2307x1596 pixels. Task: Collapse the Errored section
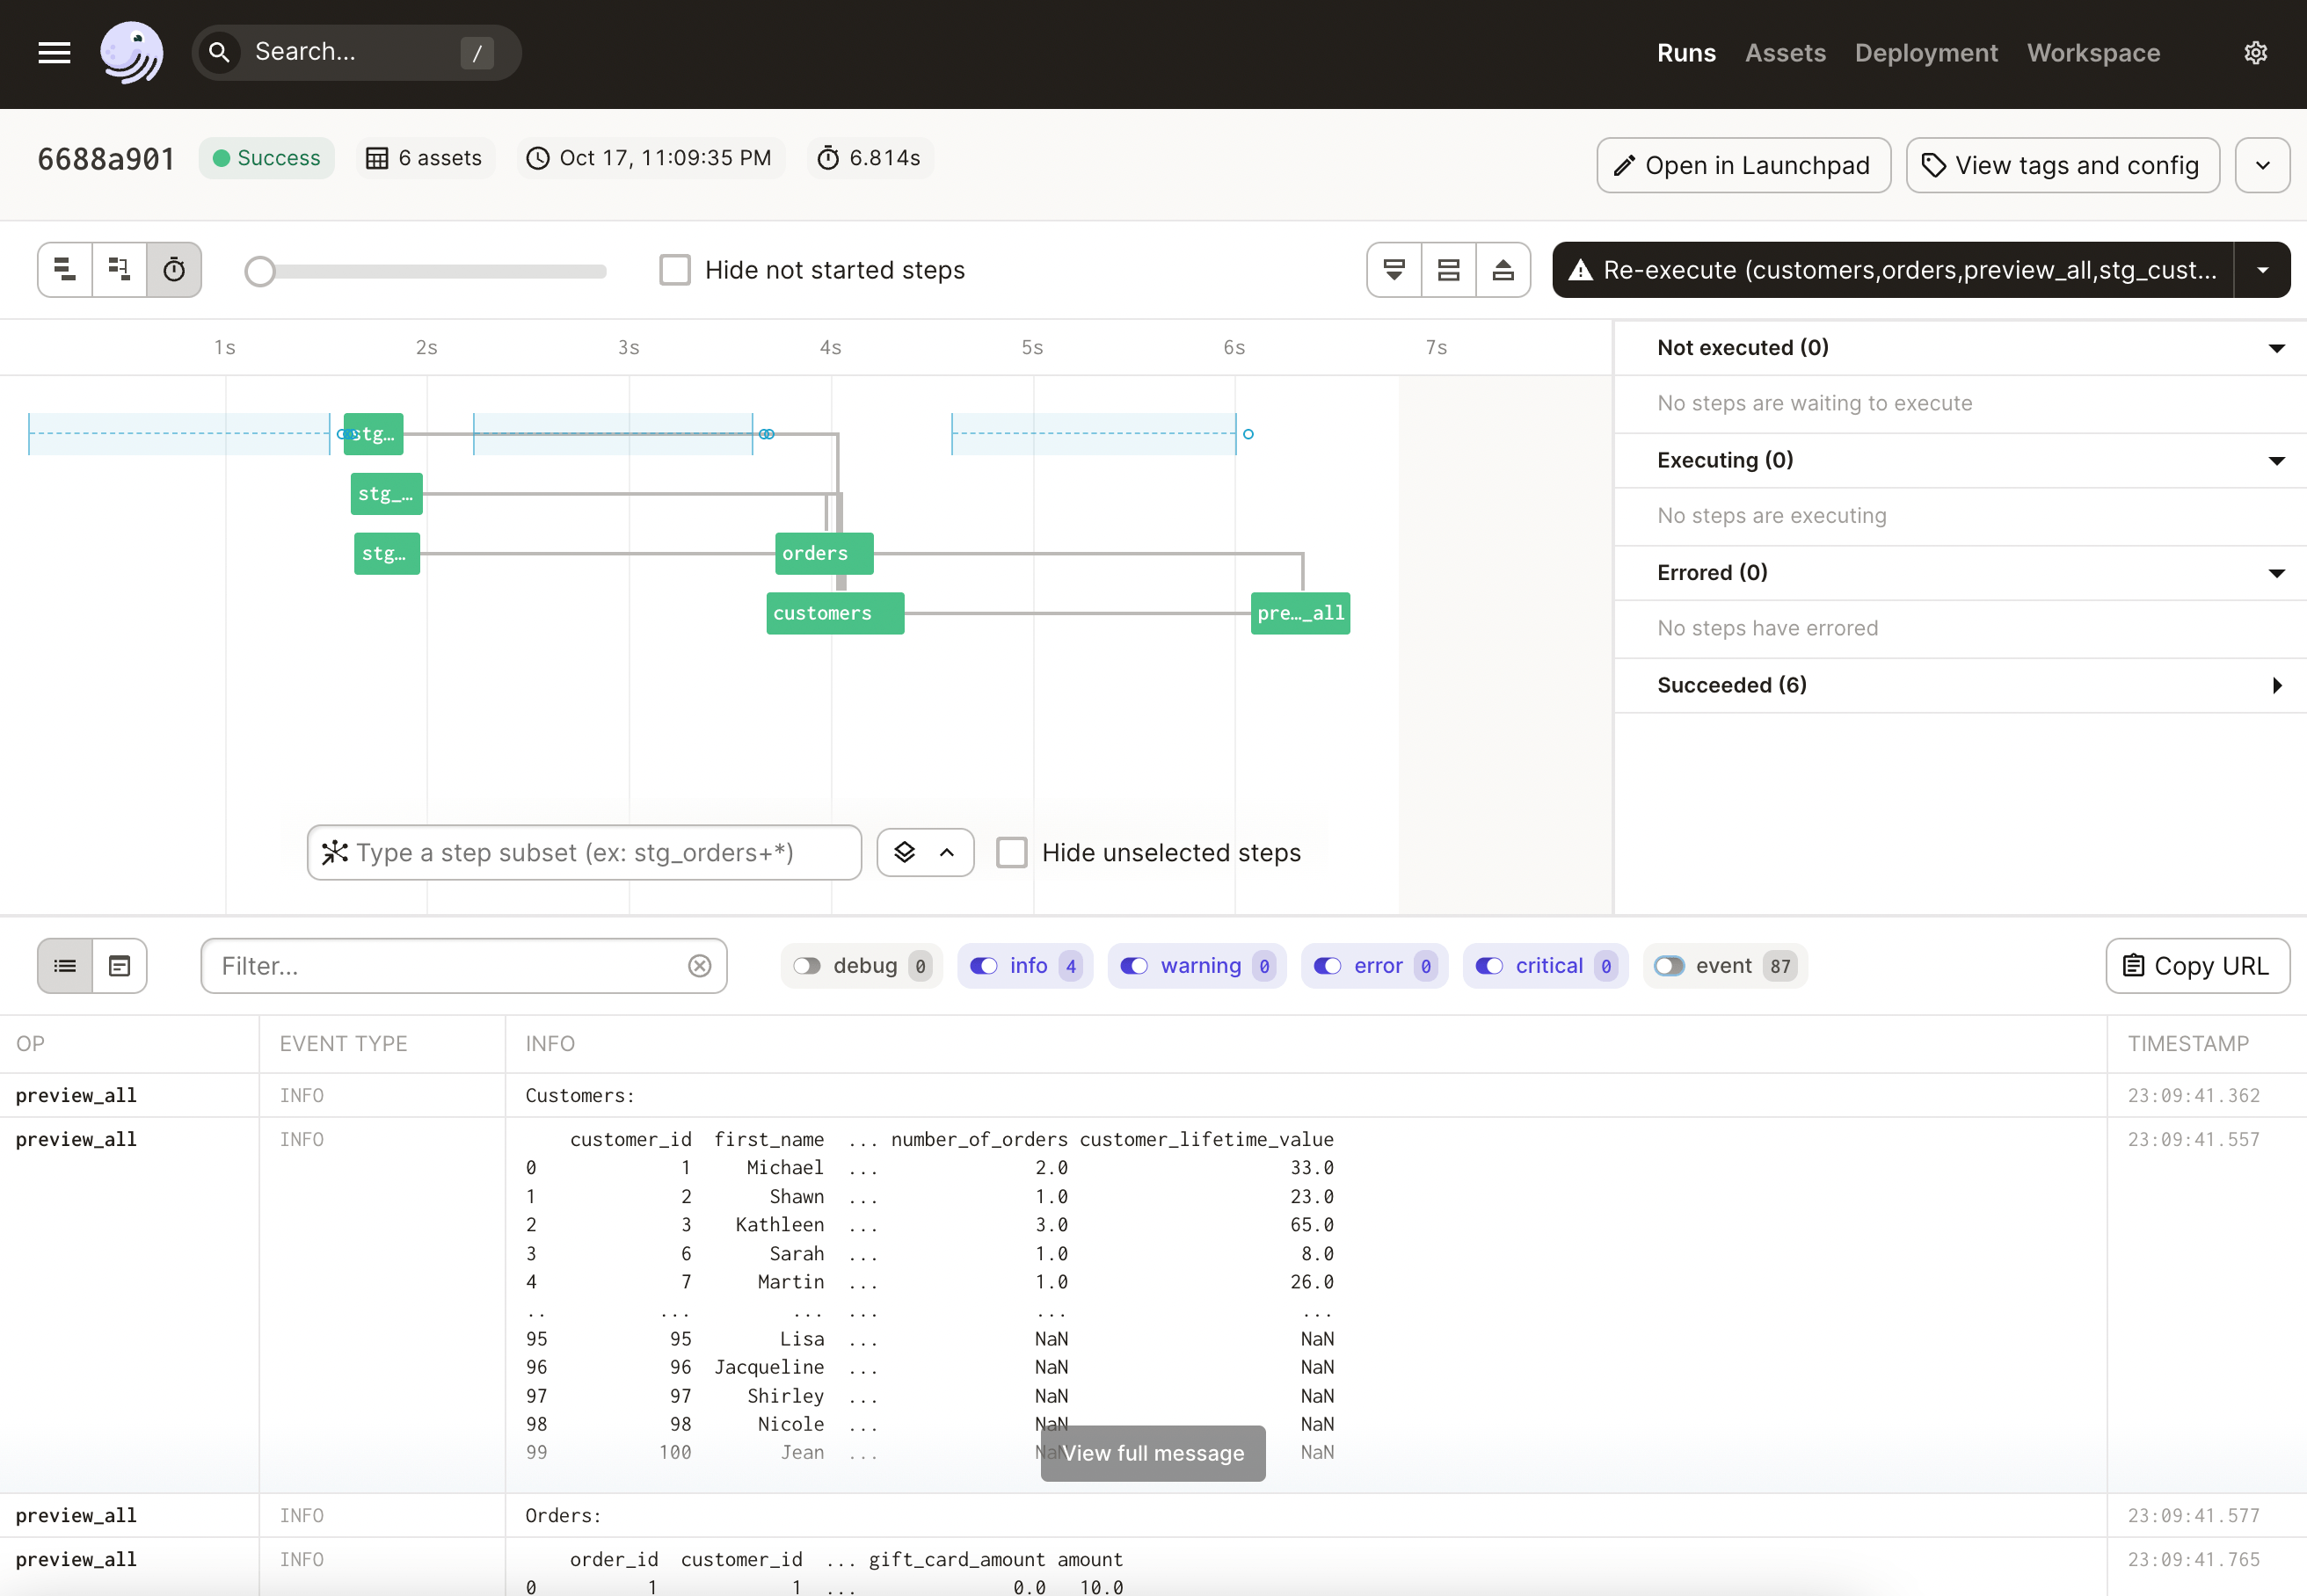click(x=2276, y=573)
